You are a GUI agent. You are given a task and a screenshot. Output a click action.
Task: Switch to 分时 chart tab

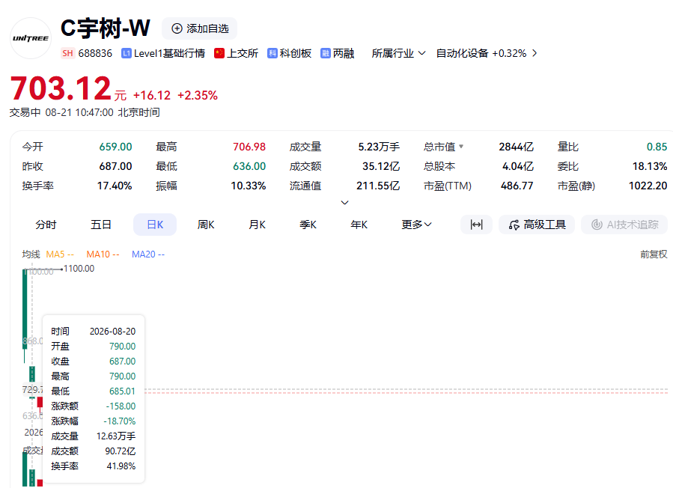pos(46,225)
